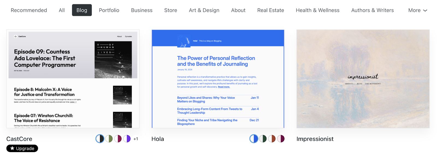Open the Impressionist theme preview thumbnail

coord(363,79)
